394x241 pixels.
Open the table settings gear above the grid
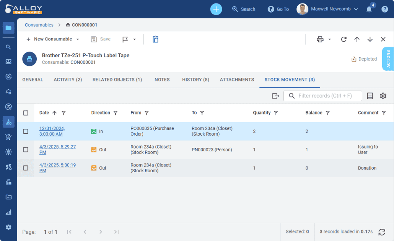tap(383, 96)
